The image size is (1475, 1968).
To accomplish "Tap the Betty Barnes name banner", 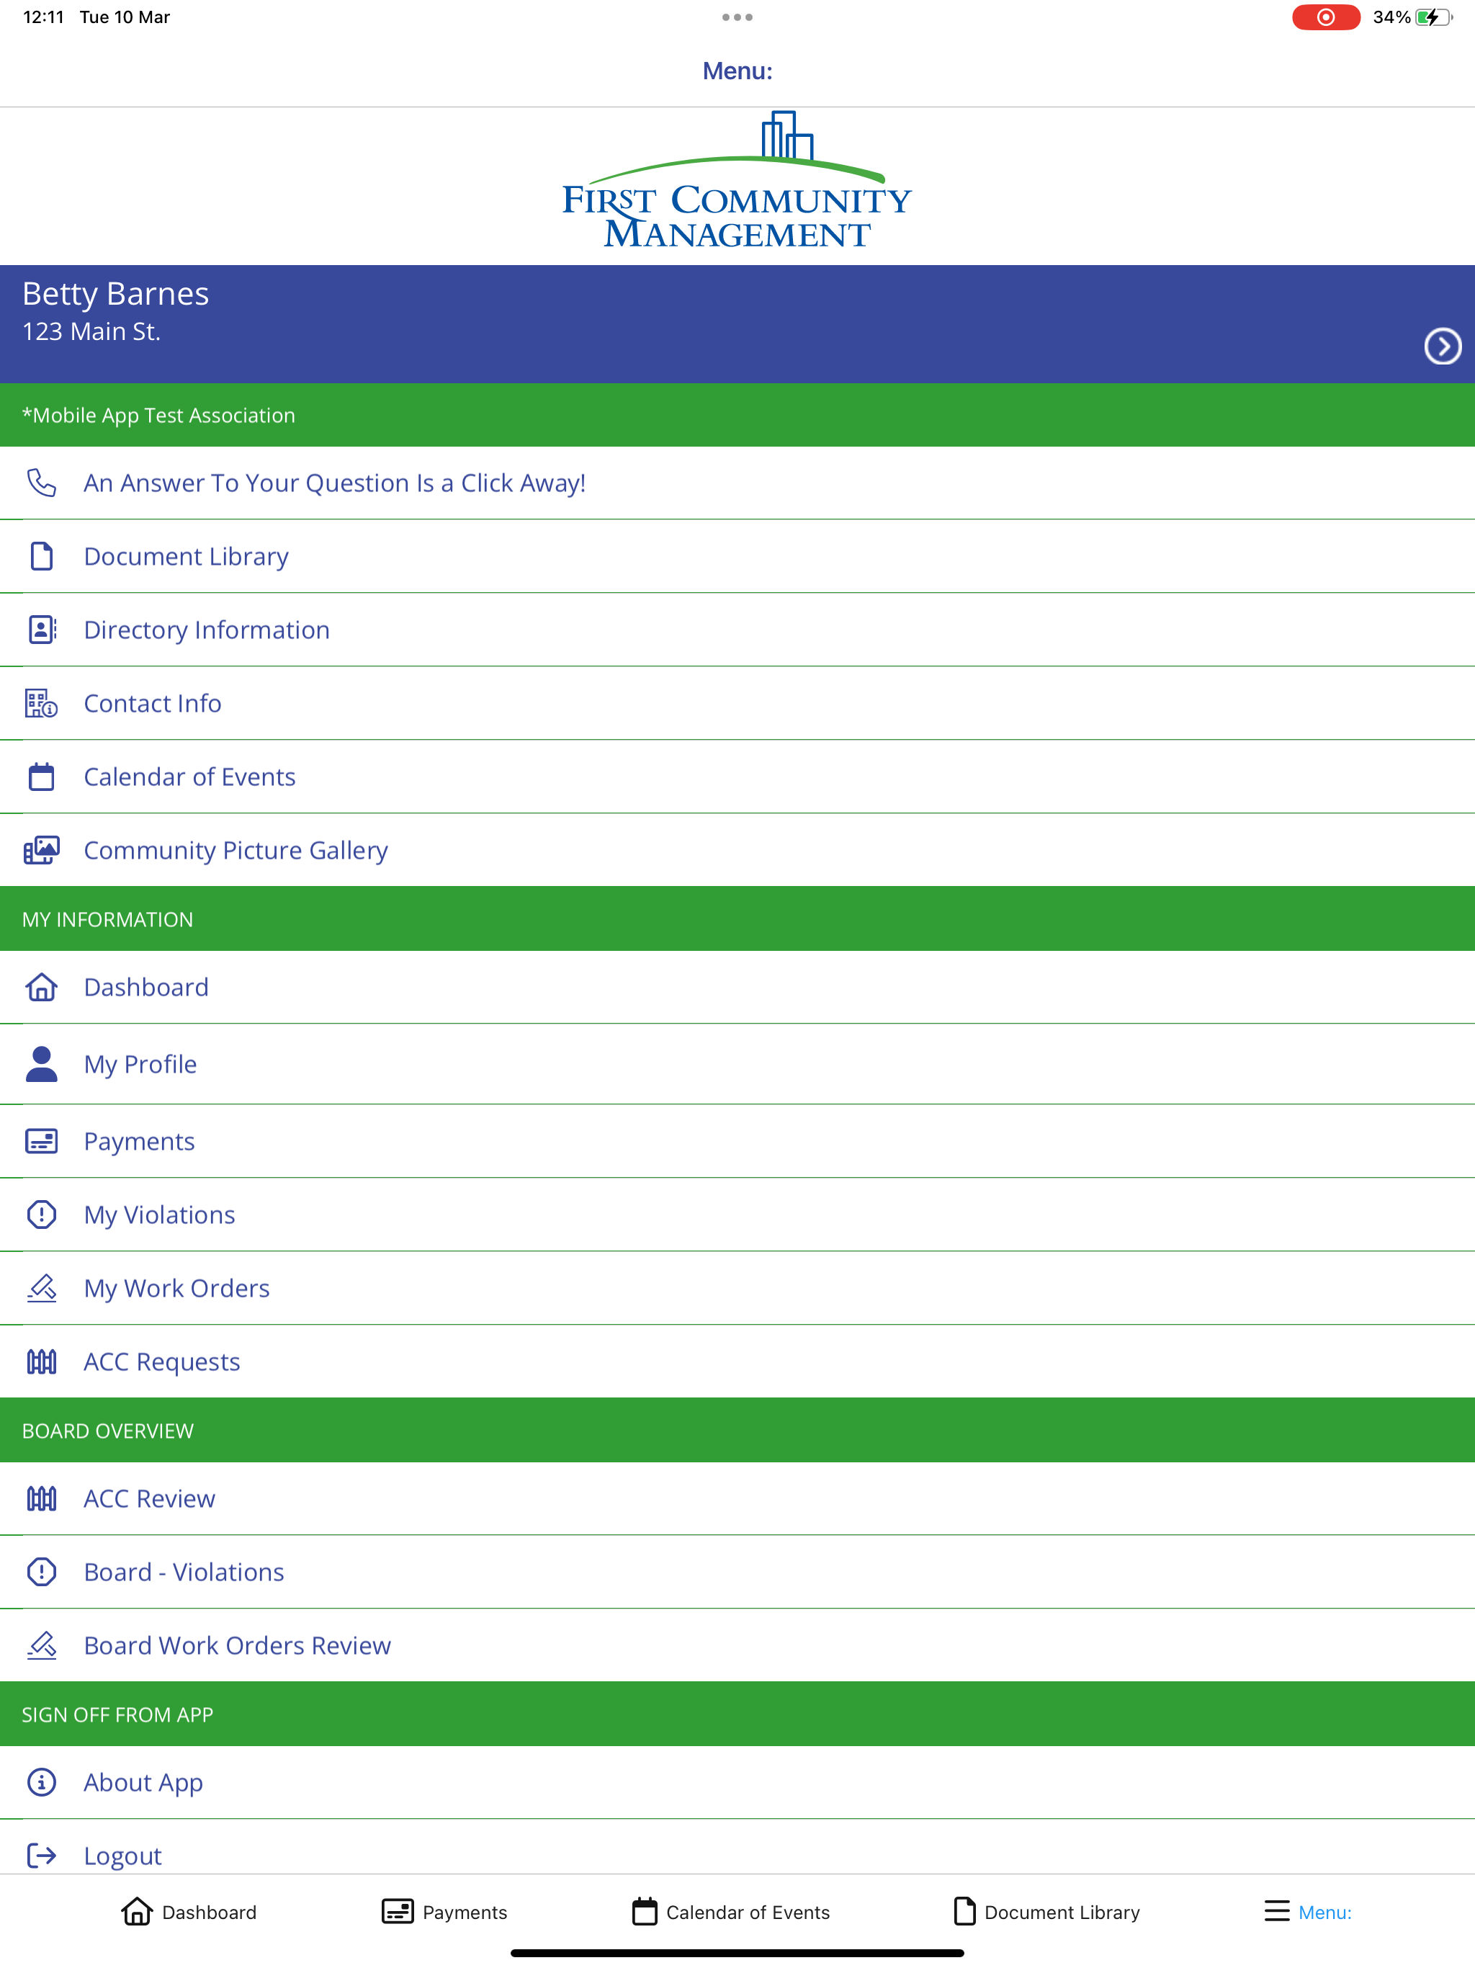I will tap(737, 324).
